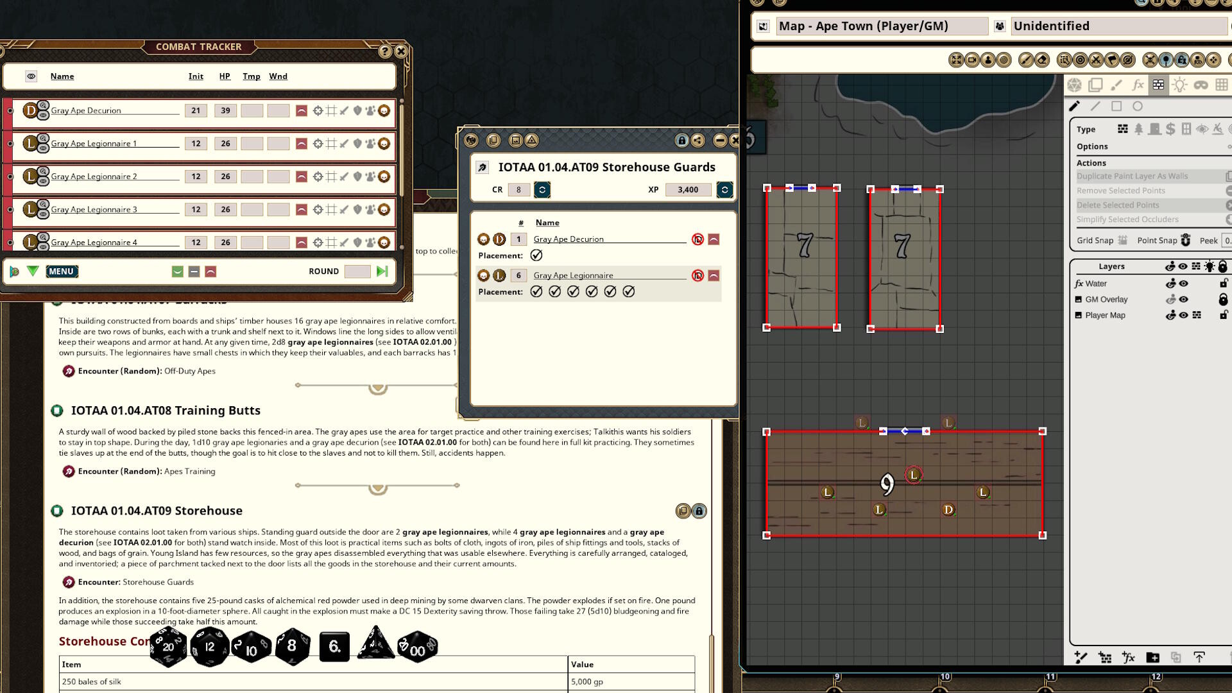Toggle the Gray Ape Decurion placement checkmark
The width and height of the screenshot is (1232, 693).
[536, 255]
